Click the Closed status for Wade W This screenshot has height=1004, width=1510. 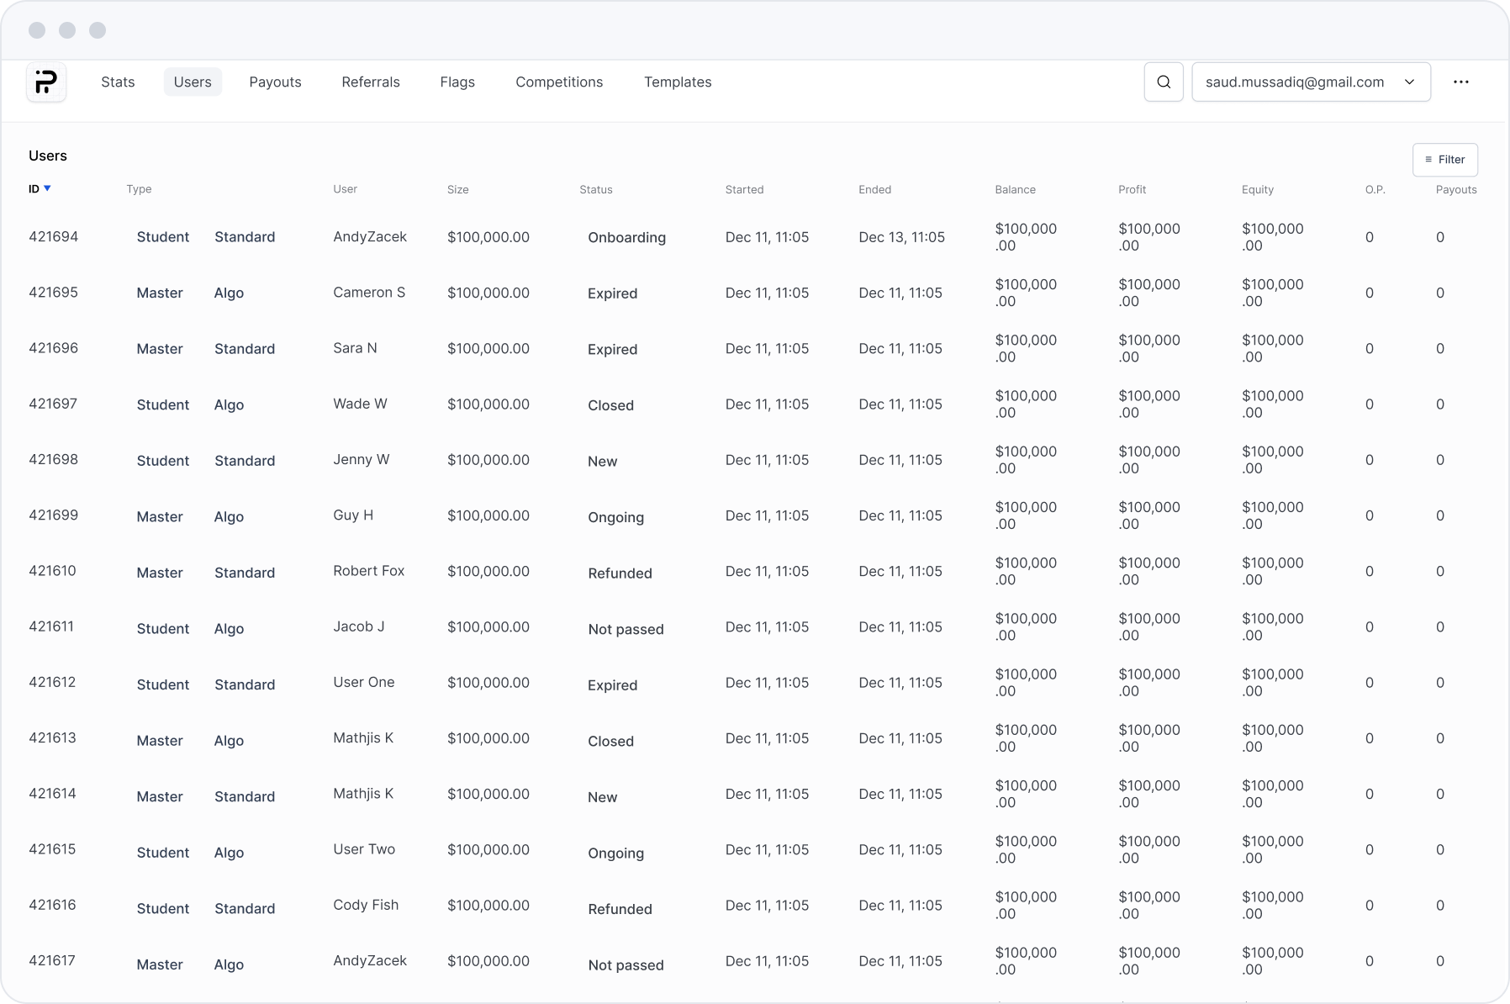pyautogui.click(x=610, y=404)
